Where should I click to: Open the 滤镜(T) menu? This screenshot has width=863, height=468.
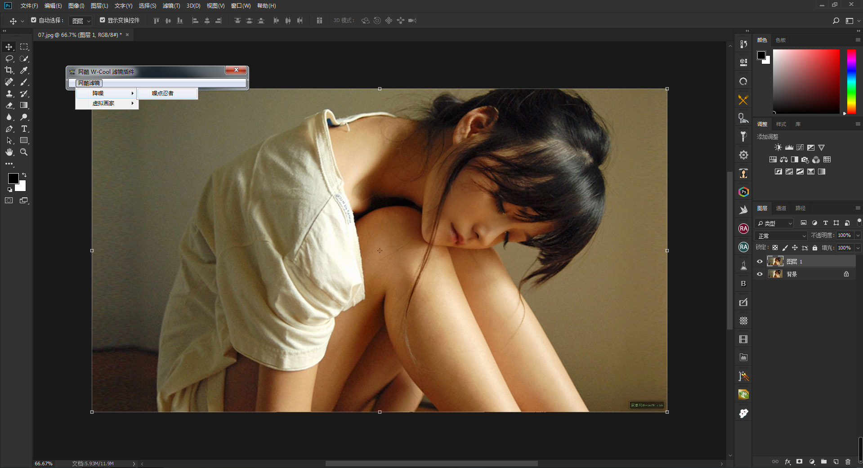pyautogui.click(x=171, y=6)
